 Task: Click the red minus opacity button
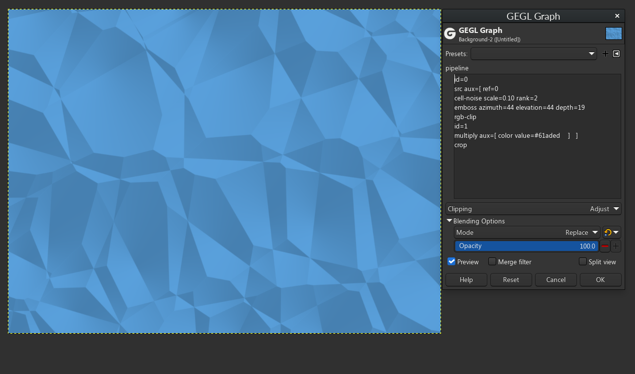click(605, 246)
